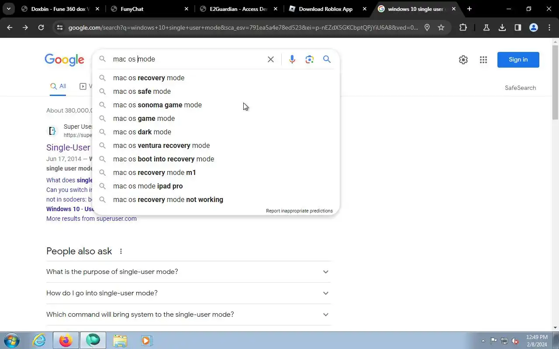
Task: Click inside the Google search text field
Action: 188,59
